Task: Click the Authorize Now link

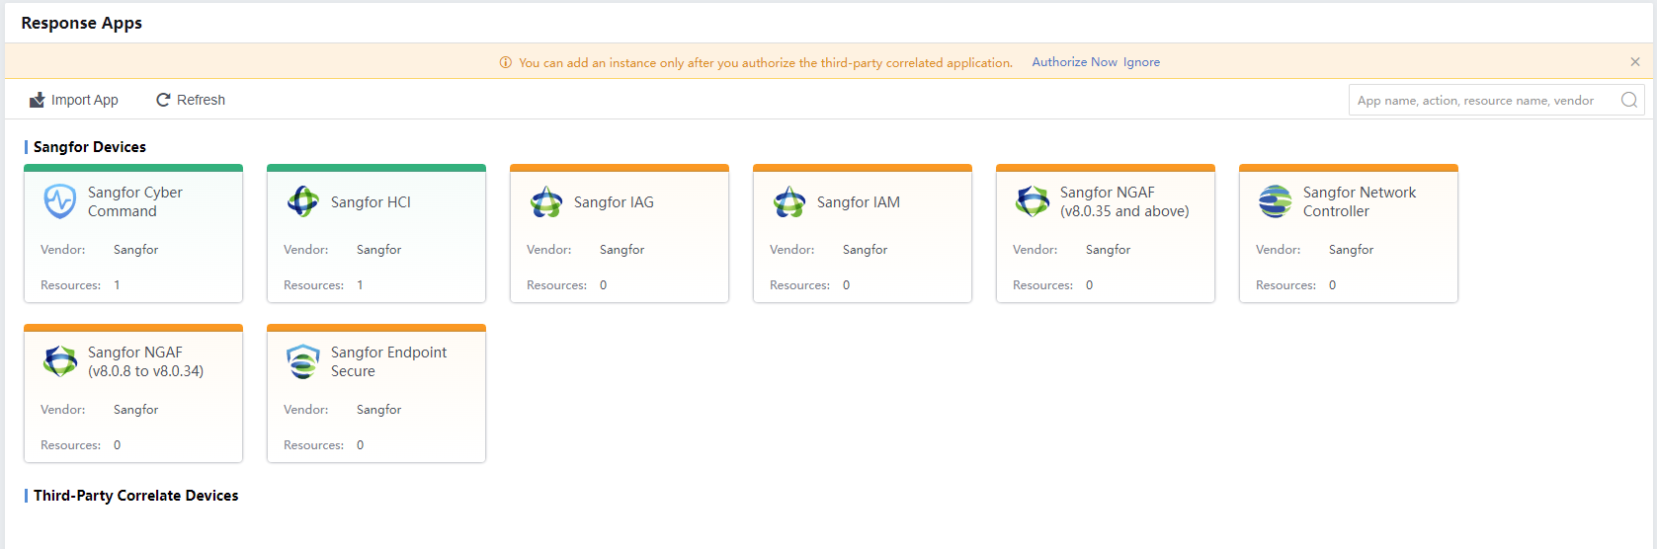Action: 1074,62
